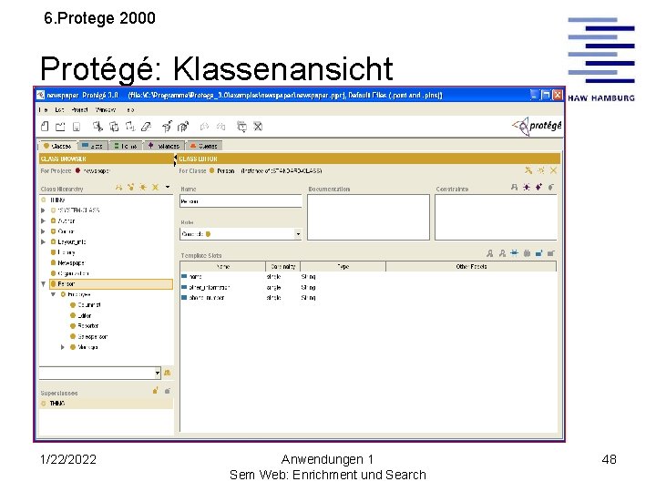Open the class search combo box arrow
Image resolution: width=656 pixels, height=492 pixels.
coord(158,373)
